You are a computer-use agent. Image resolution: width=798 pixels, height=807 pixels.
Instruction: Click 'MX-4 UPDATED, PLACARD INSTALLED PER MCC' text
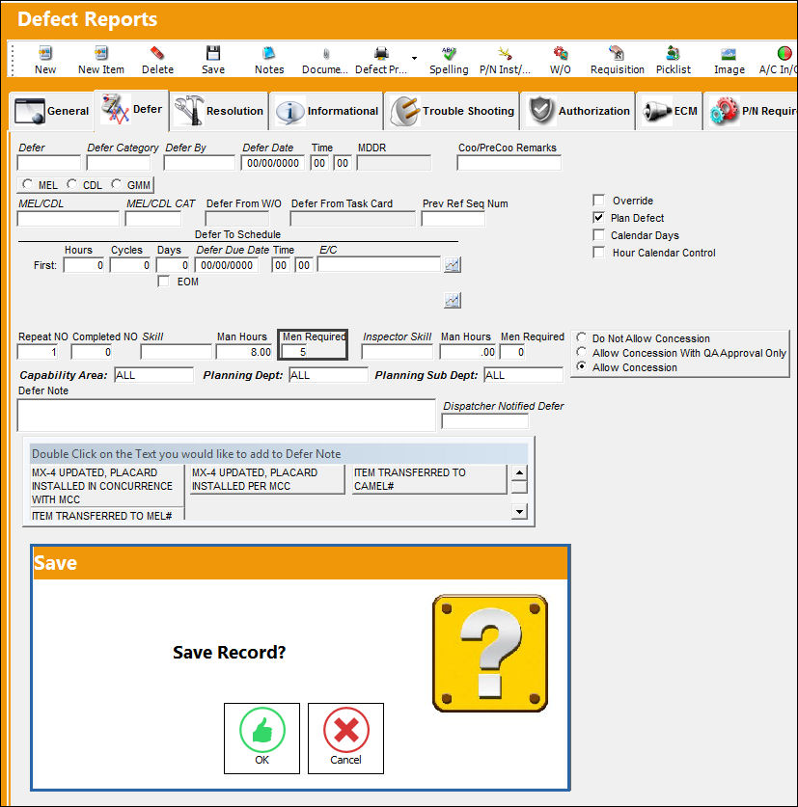tap(255, 479)
